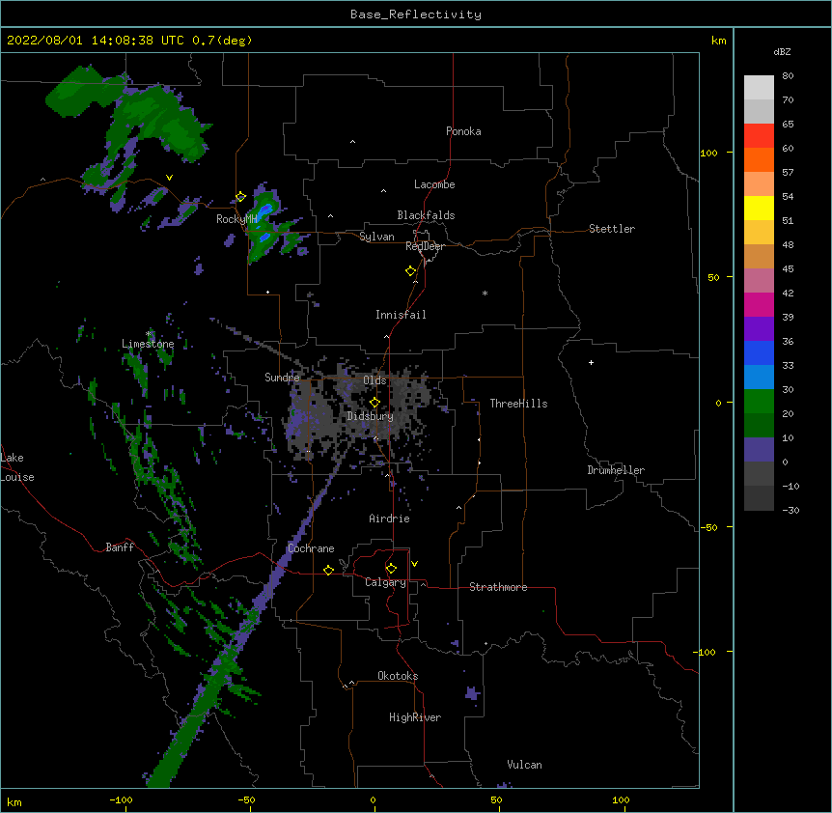Screen dimensions: 832x813
Task: Click the Limestone label
Action: (x=148, y=344)
